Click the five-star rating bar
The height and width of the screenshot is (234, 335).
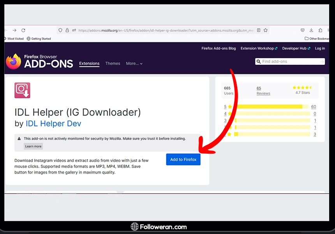270,107
